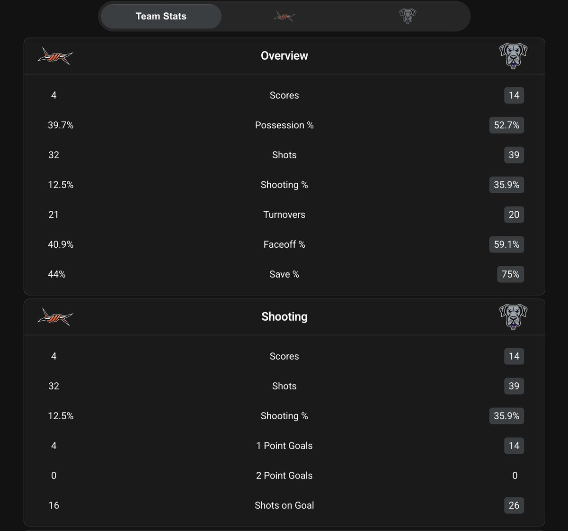The width and height of the screenshot is (568, 531).
Task: Click the arrow team logo in Shooting header
Action: pos(55,317)
